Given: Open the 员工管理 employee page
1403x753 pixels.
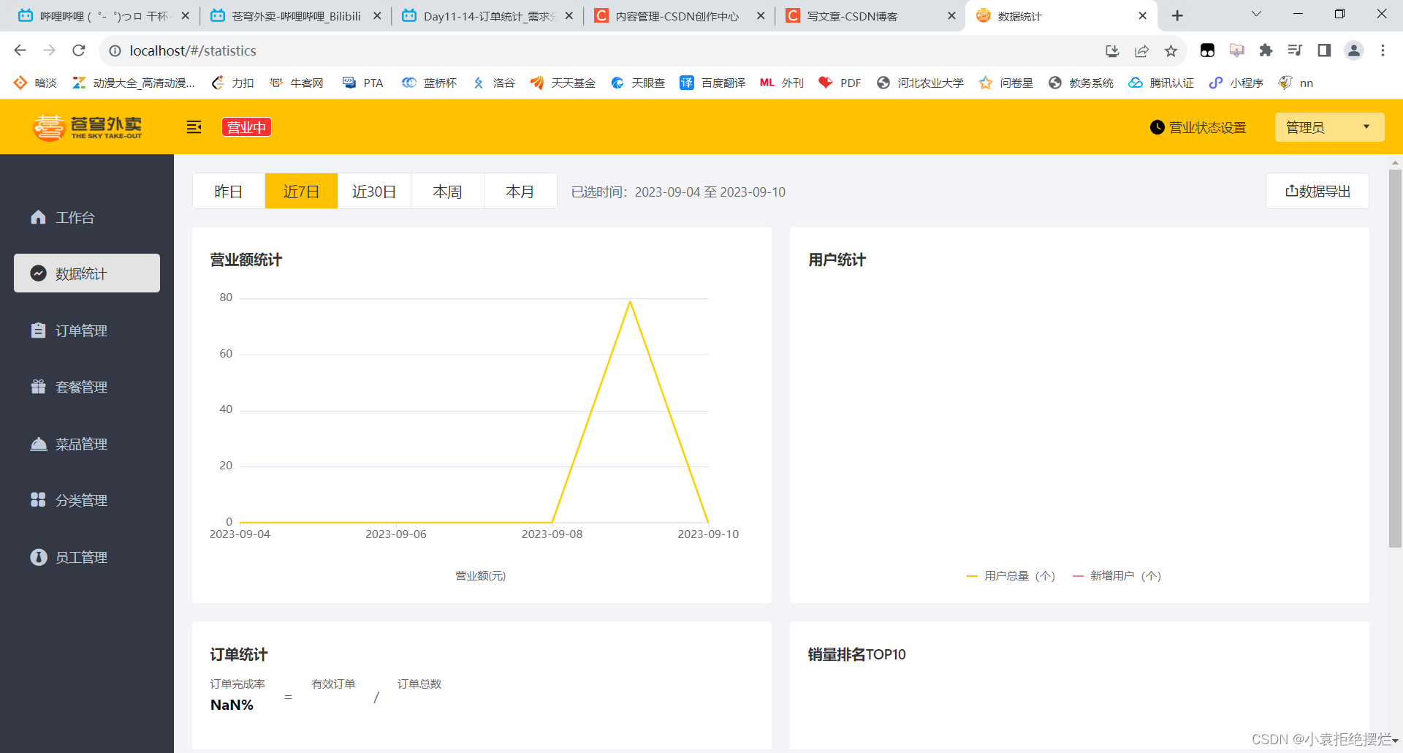Looking at the screenshot, I should (x=80, y=556).
